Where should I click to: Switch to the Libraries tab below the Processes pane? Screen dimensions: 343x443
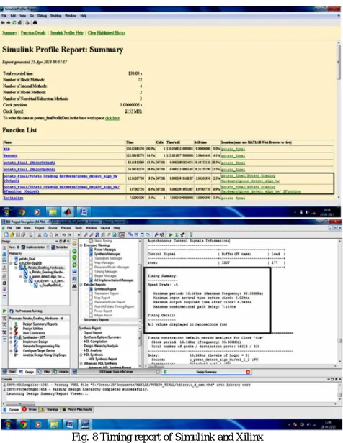[61, 372]
